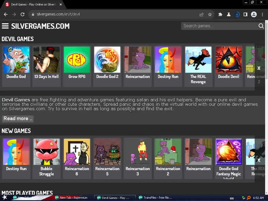Switch to Devil Games - Play taskbar item
The image size is (268, 201).
[x=115, y=198]
